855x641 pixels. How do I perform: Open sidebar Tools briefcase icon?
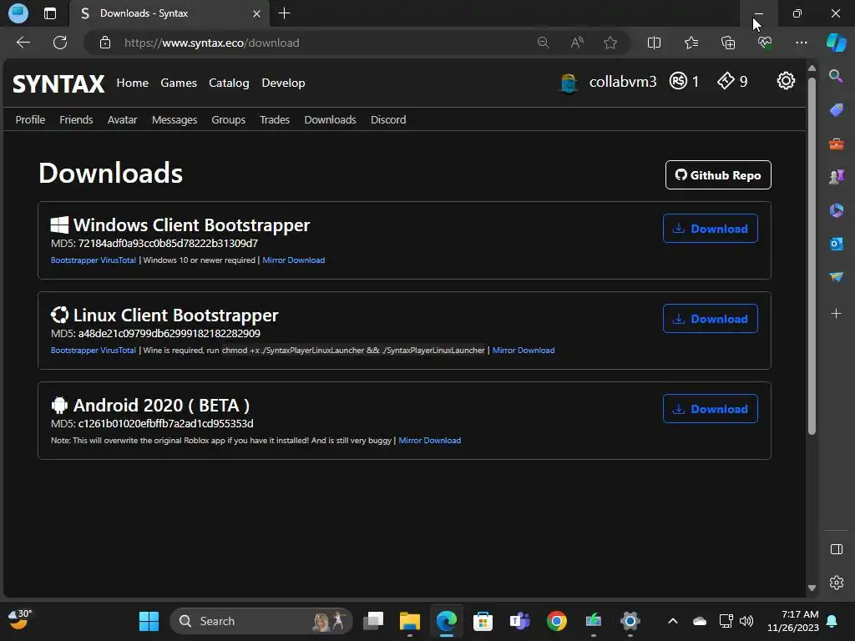(x=836, y=144)
